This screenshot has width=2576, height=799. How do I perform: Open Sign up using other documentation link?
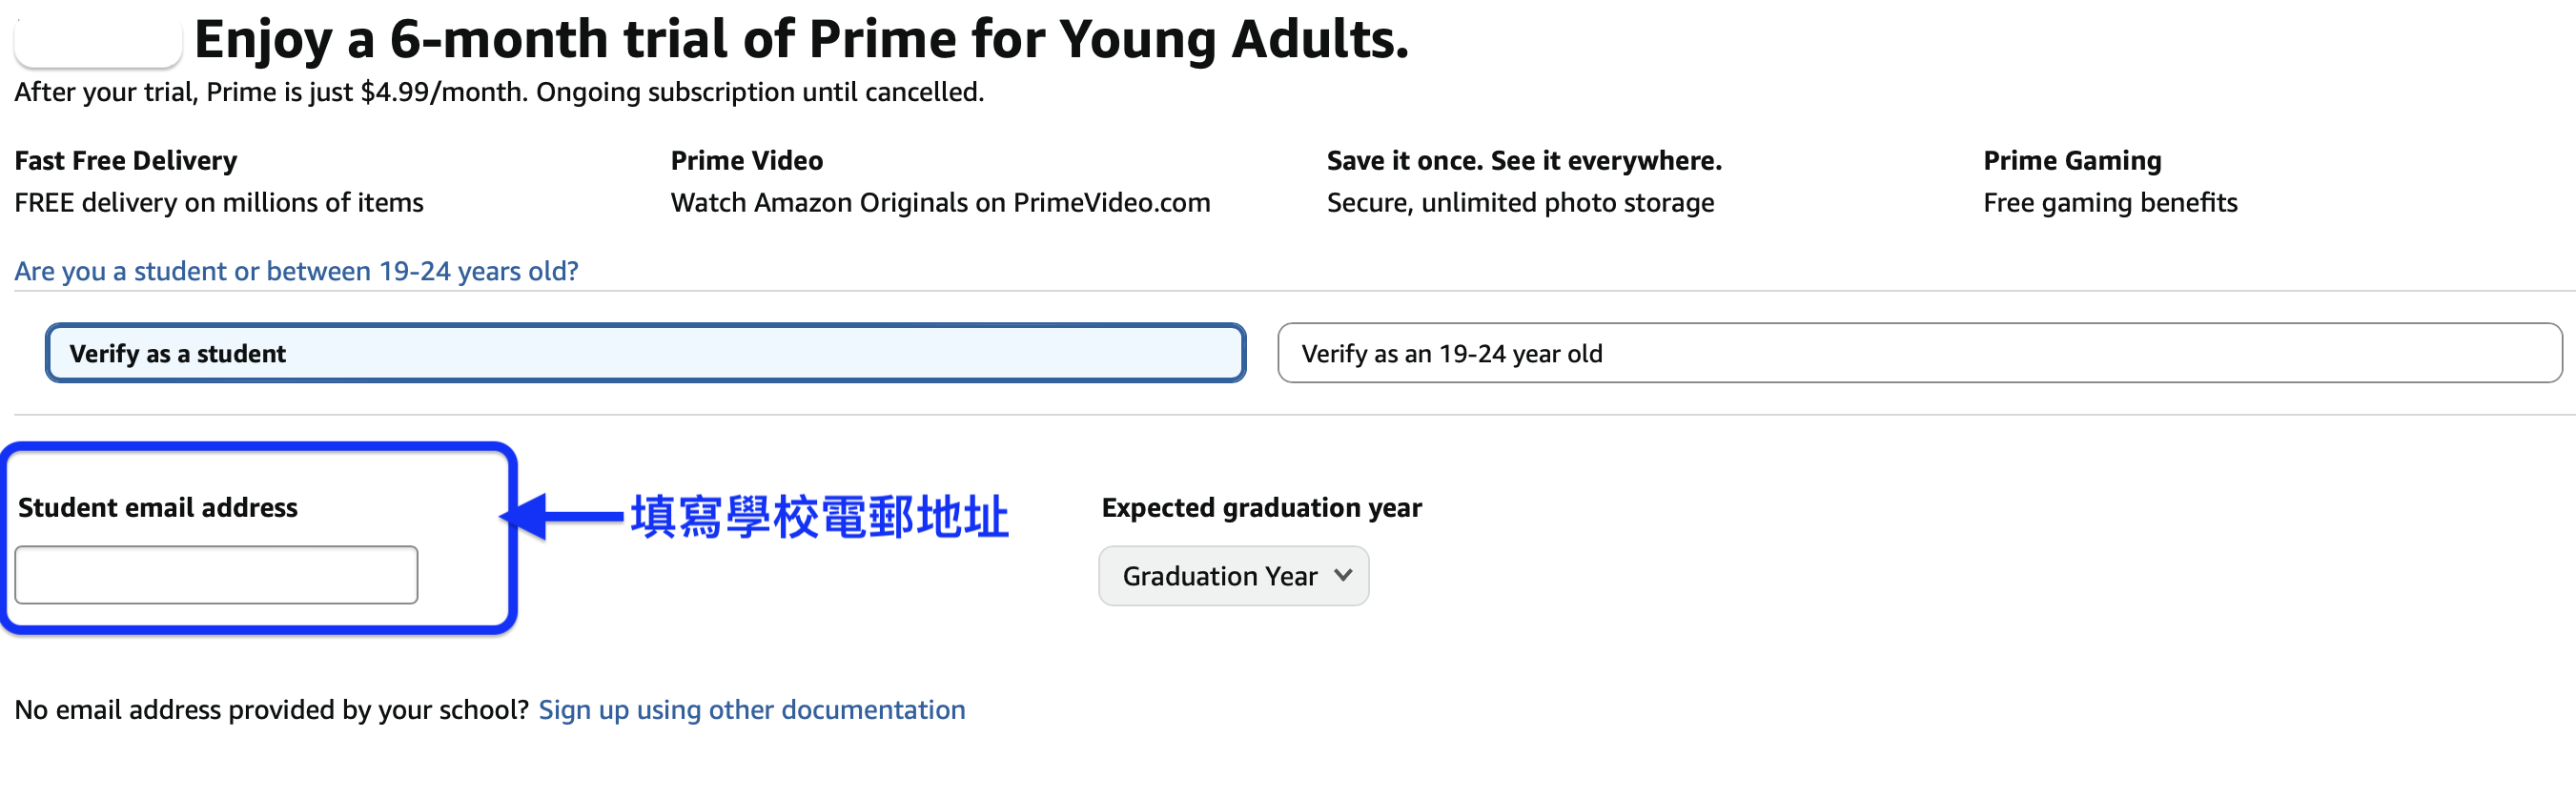751,709
